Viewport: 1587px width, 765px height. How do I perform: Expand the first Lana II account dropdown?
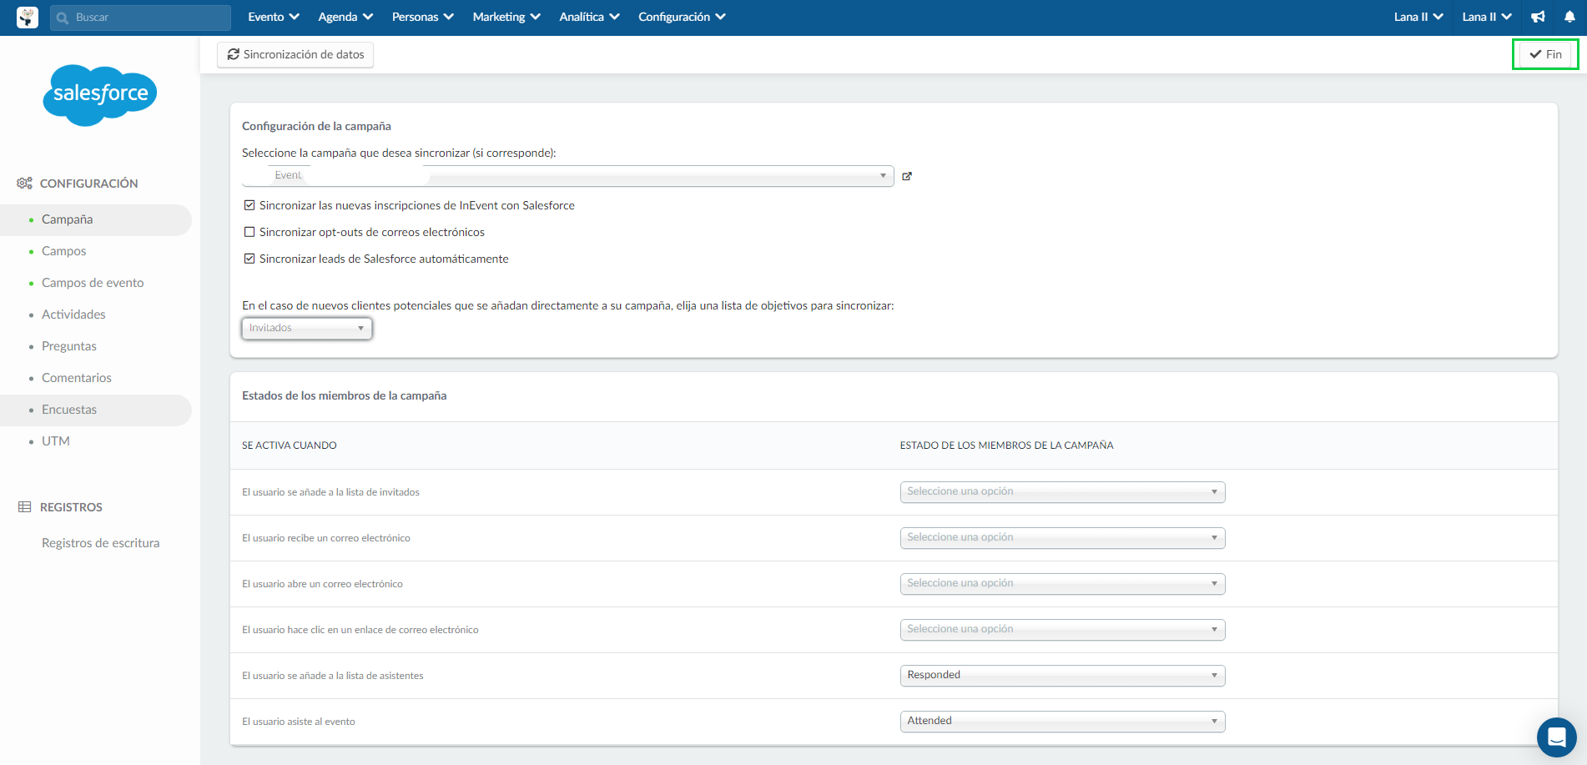1418,17
